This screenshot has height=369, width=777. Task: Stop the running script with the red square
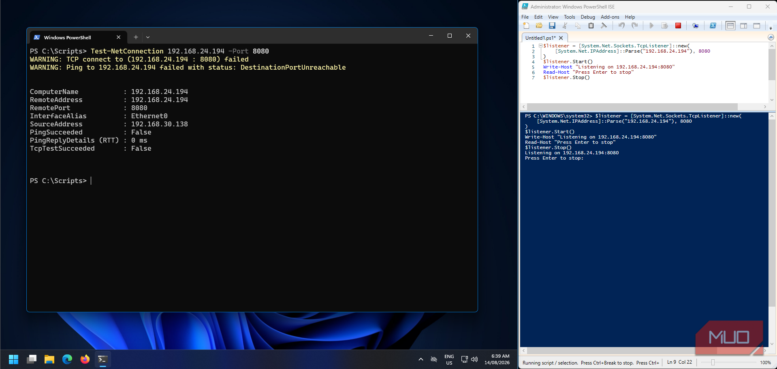[x=678, y=26]
